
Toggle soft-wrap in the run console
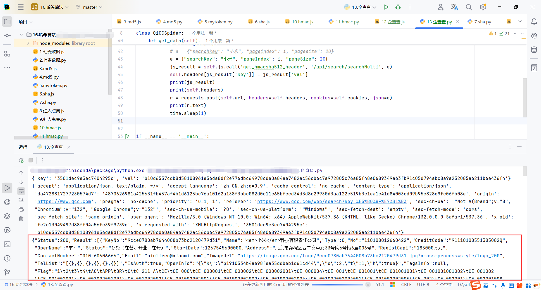click(x=21, y=191)
